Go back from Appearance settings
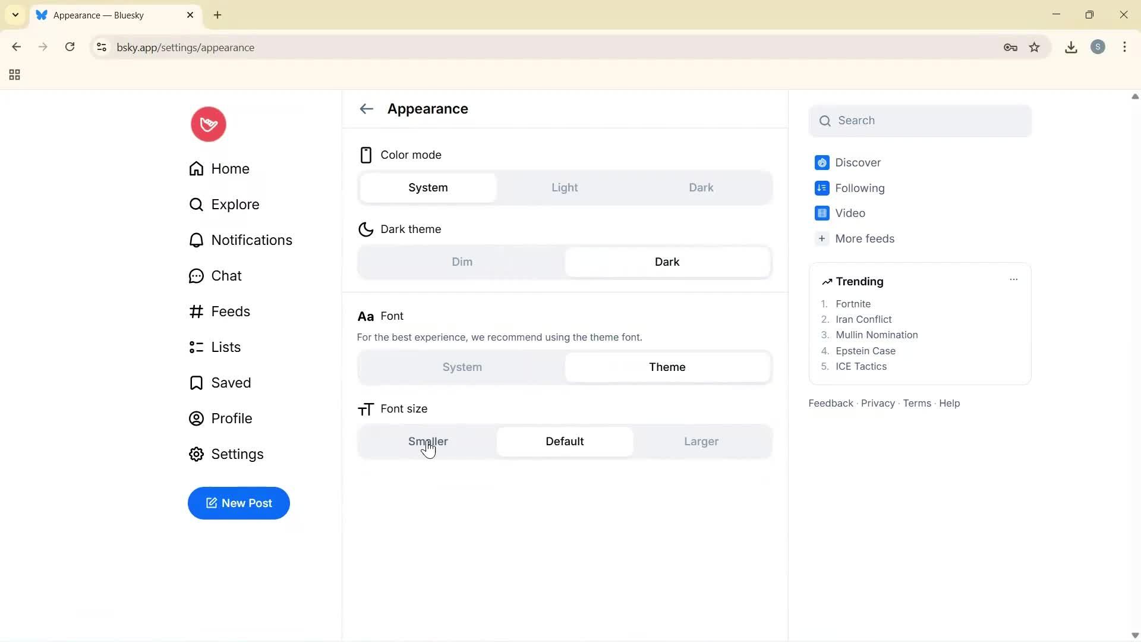Image resolution: width=1141 pixels, height=642 pixels. 367,109
